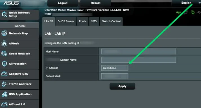Click the Network Map globe icon
201x108 pixels.
[x=4, y=33]
